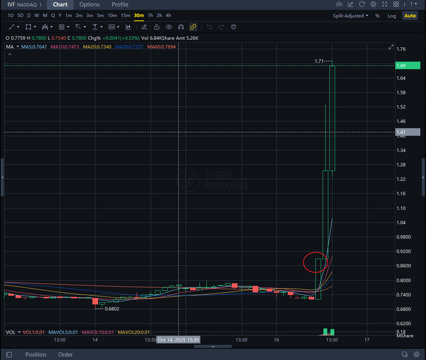Open the rectangle tool dropdown arrow
The width and height of the screenshot is (426, 360).
point(35,27)
